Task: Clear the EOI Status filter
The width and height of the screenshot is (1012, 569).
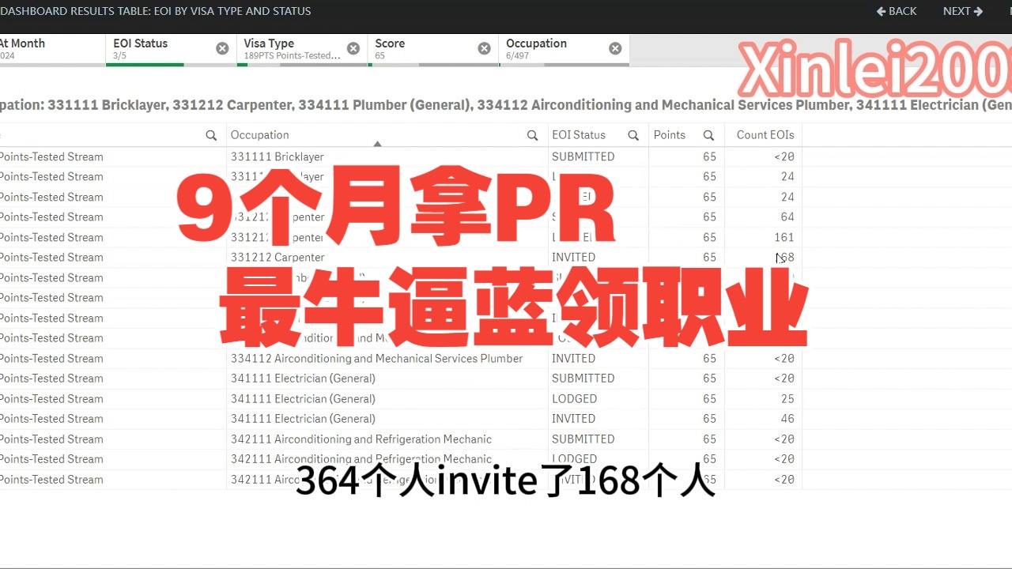Action: coord(222,49)
